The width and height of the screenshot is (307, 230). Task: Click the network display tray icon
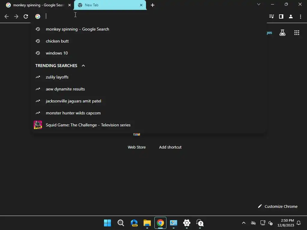pyautogui.click(x=263, y=223)
